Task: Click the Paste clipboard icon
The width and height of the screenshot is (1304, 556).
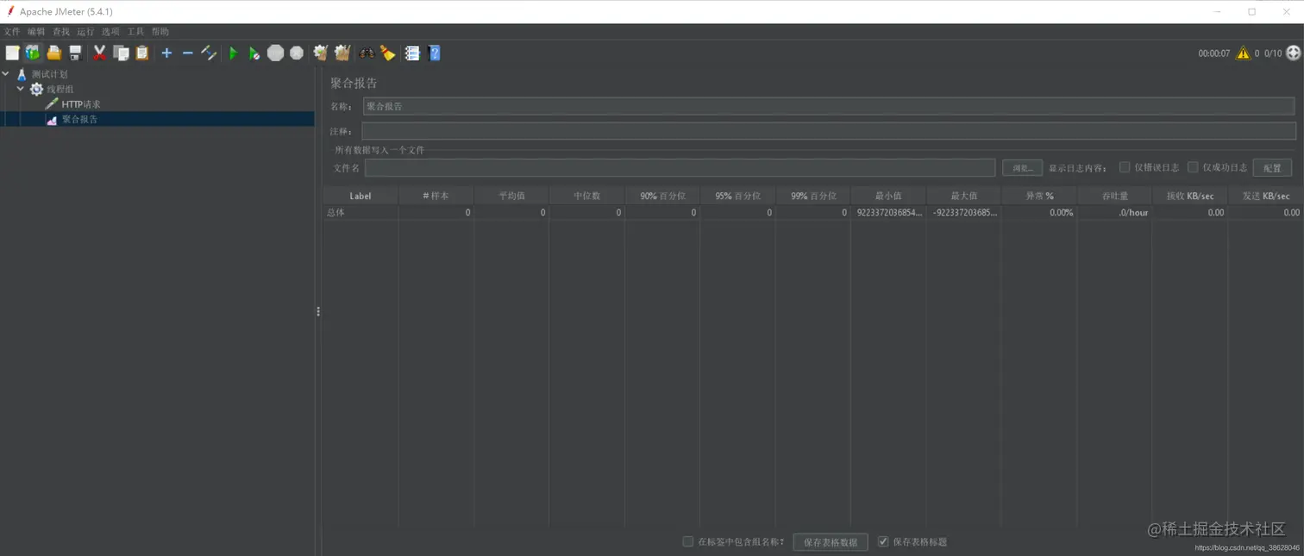Action: click(x=142, y=53)
